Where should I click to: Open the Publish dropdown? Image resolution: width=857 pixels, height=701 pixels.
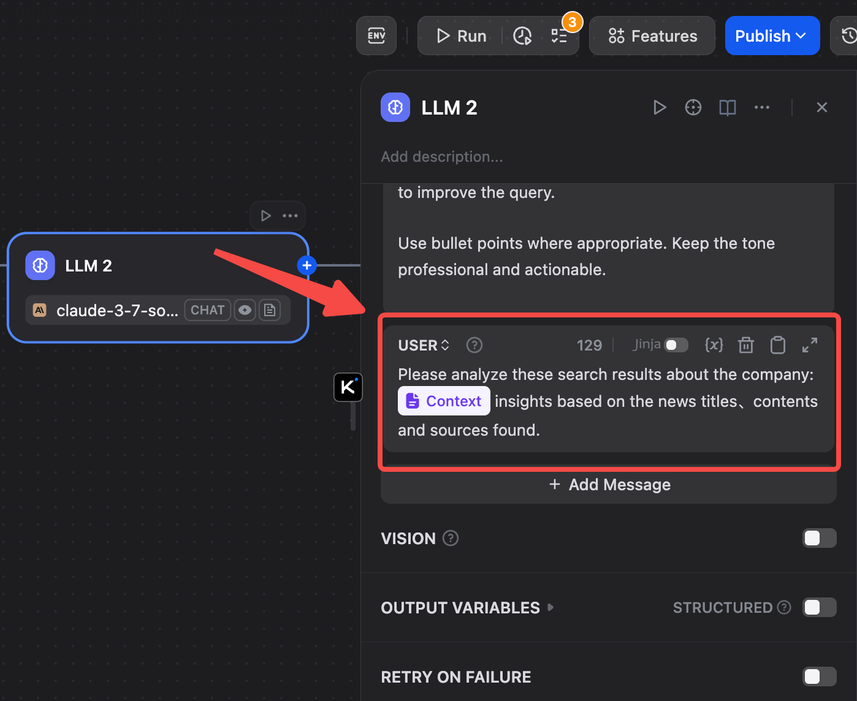point(772,36)
